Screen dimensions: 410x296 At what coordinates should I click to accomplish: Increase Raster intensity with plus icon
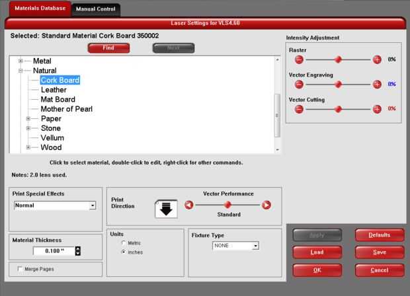pyautogui.click(x=377, y=59)
